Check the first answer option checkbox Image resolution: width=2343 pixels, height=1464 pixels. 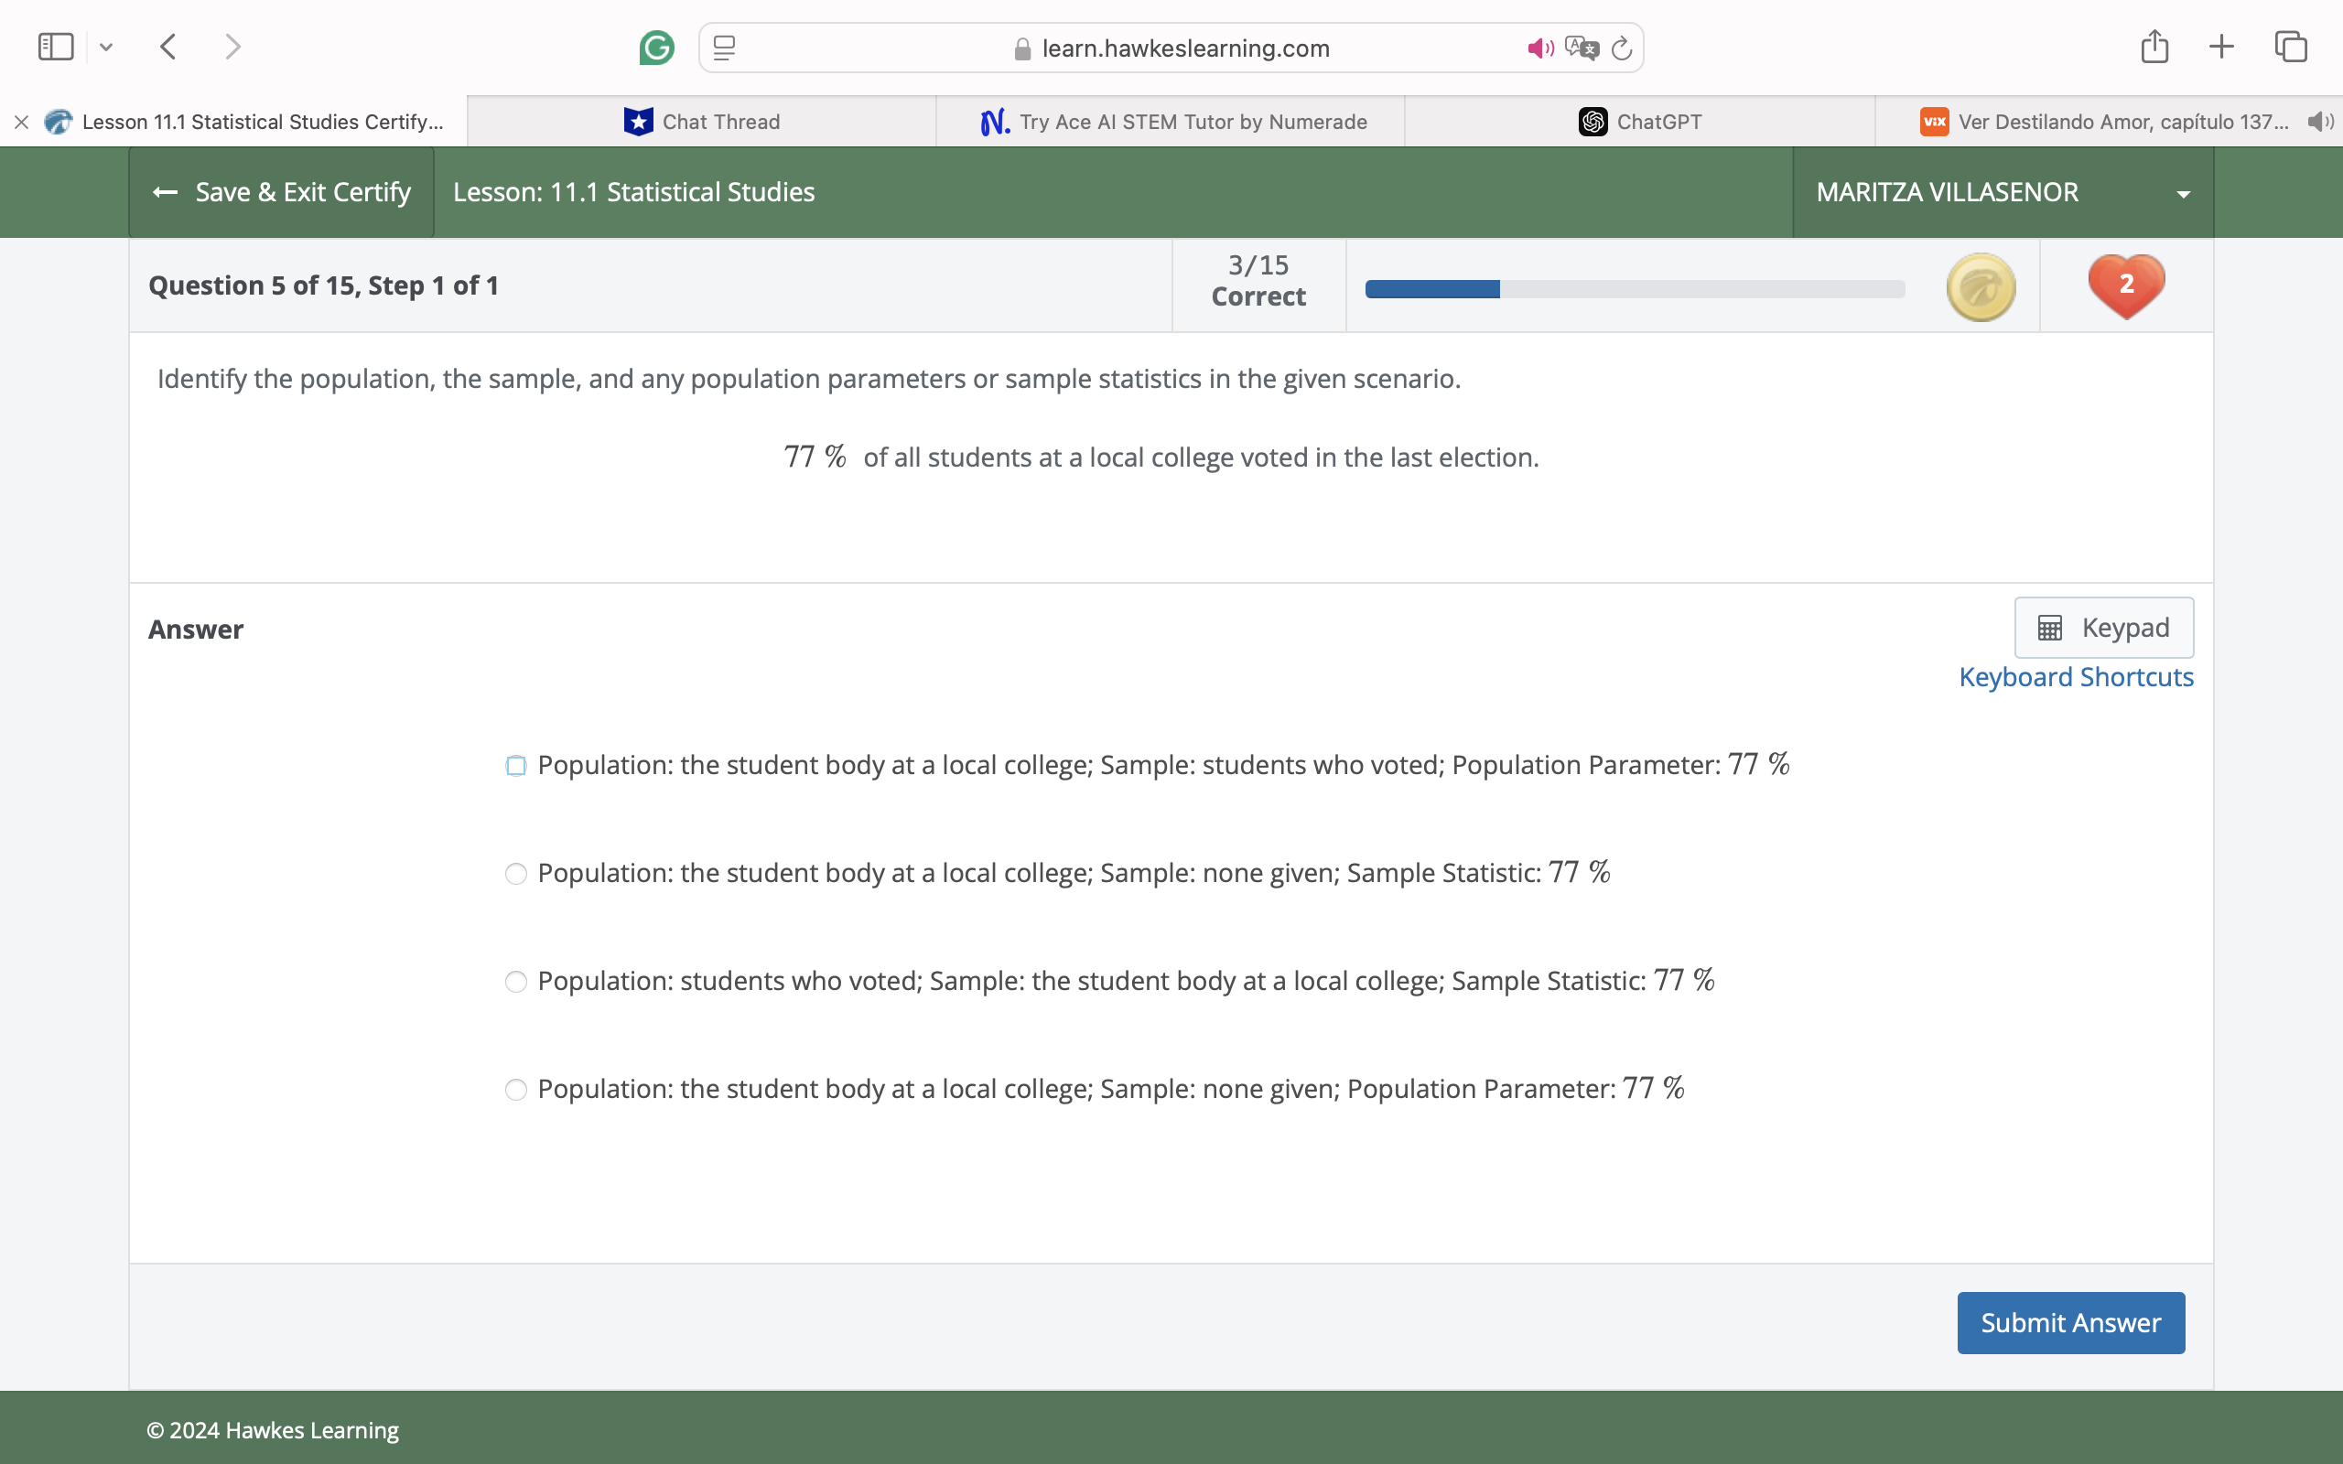point(516,765)
